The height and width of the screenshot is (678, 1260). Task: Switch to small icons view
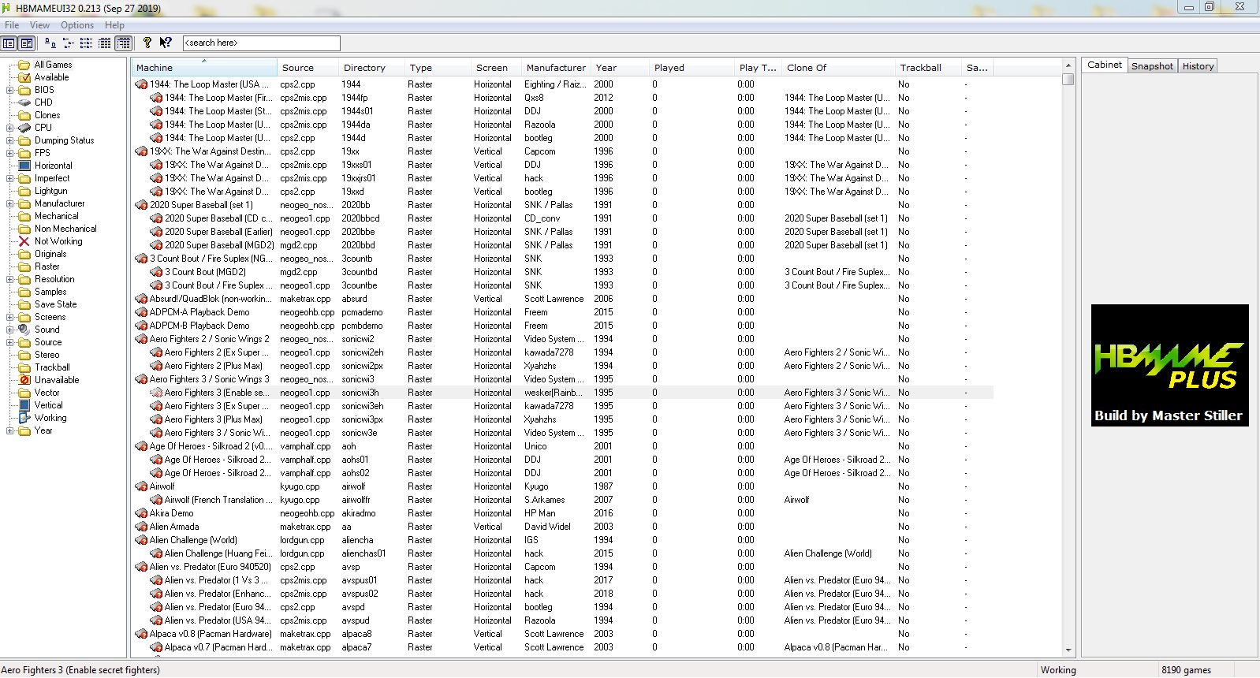tap(68, 43)
